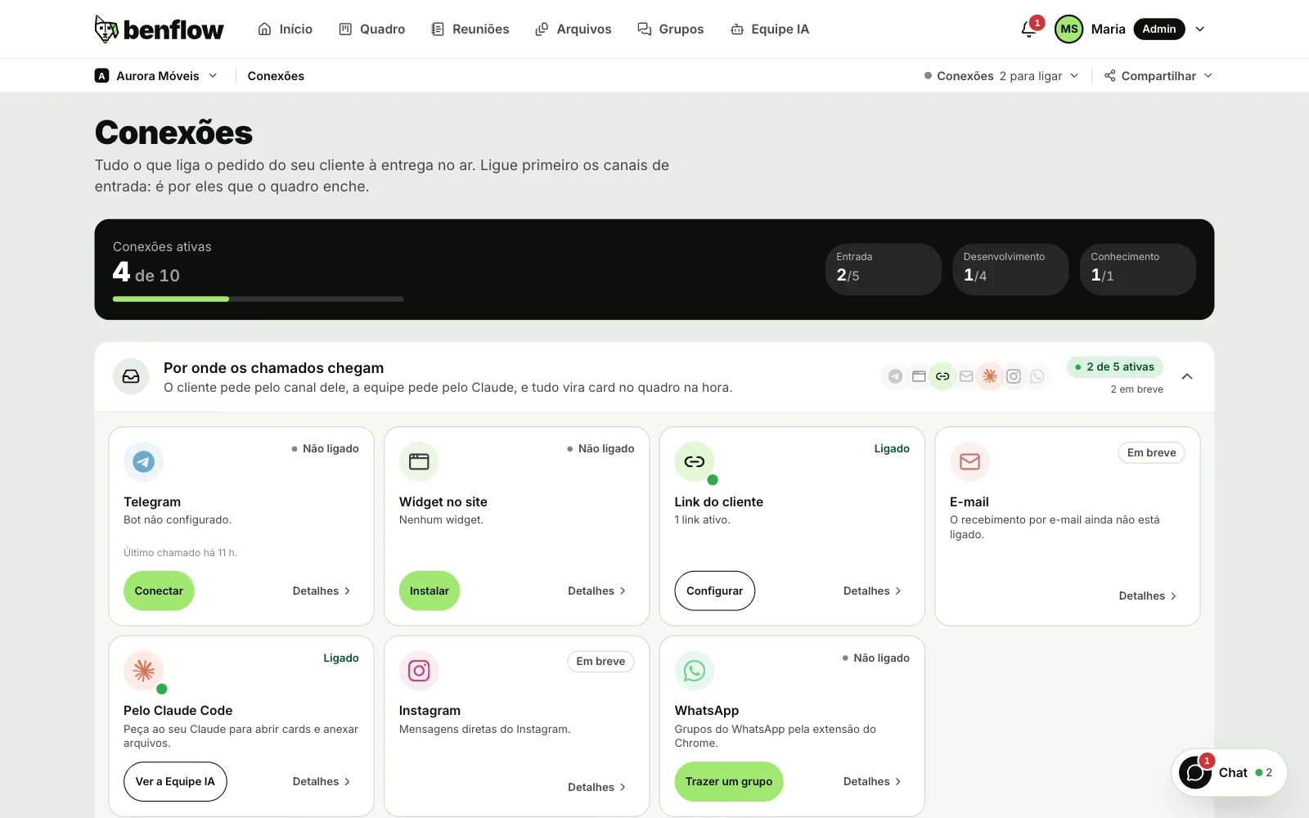Open Grupos in the nav
This screenshot has height=818, width=1309.
pos(671,29)
